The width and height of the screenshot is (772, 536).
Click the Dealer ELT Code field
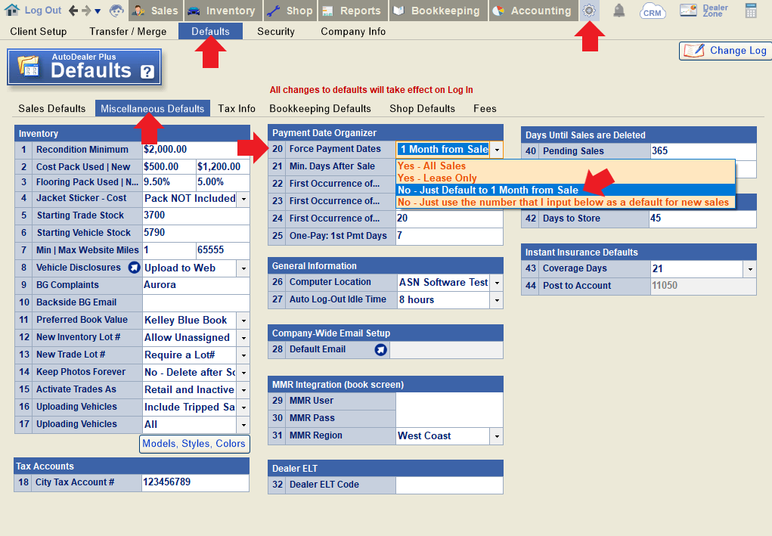pos(449,485)
